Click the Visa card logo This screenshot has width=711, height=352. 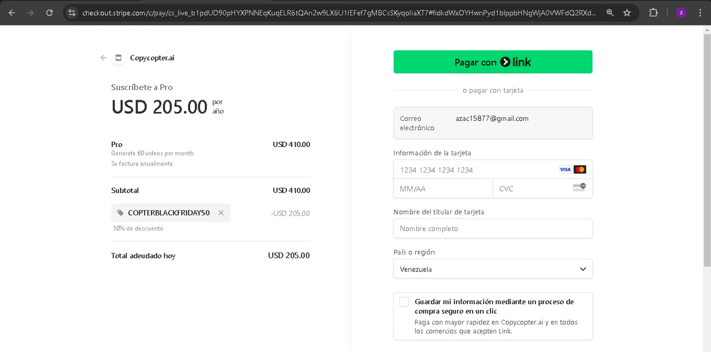(x=565, y=169)
